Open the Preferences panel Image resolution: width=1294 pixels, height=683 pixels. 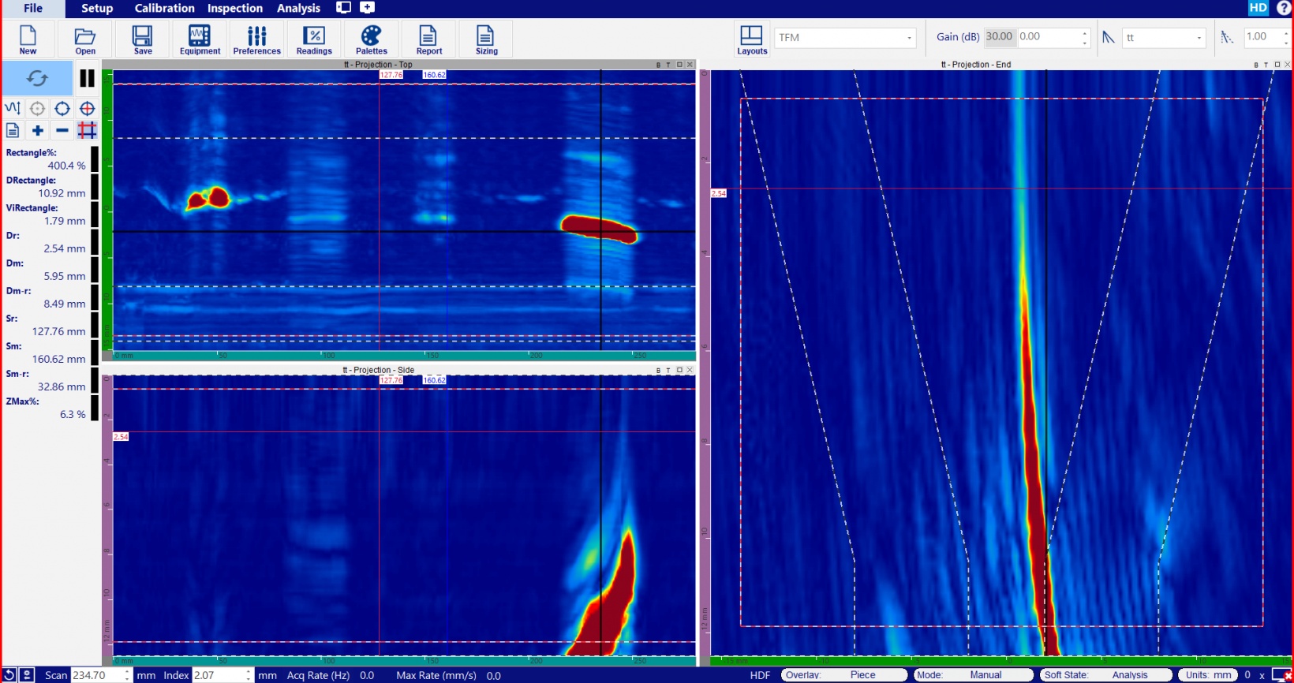pos(256,39)
